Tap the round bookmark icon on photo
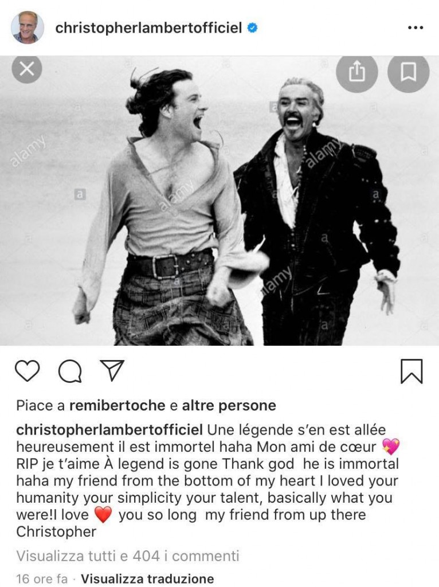439x587 pixels. tap(408, 71)
